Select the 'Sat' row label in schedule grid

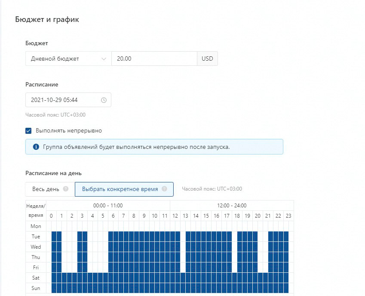pyautogui.click(x=36, y=278)
